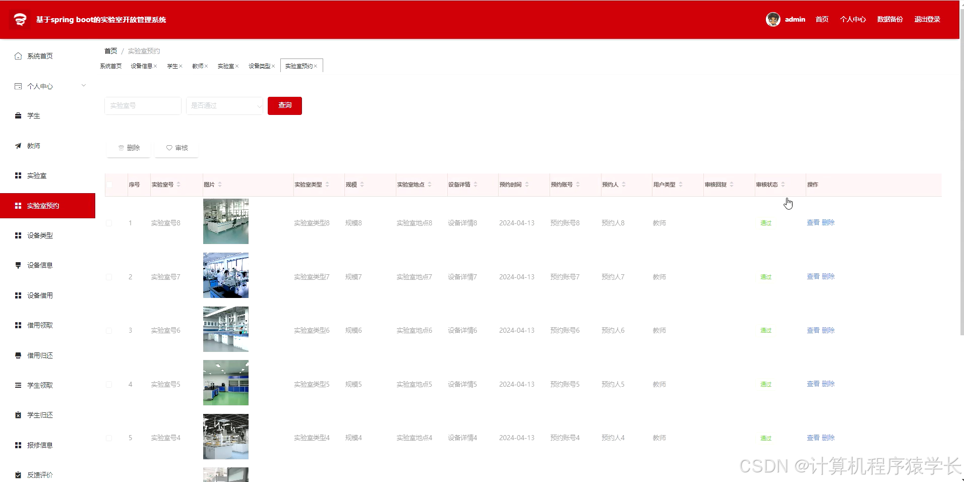Click the 实验室号 search input field

(x=143, y=105)
